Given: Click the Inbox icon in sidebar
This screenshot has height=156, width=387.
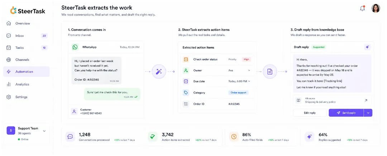Looking at the screenshot, I should coord(9,36).
